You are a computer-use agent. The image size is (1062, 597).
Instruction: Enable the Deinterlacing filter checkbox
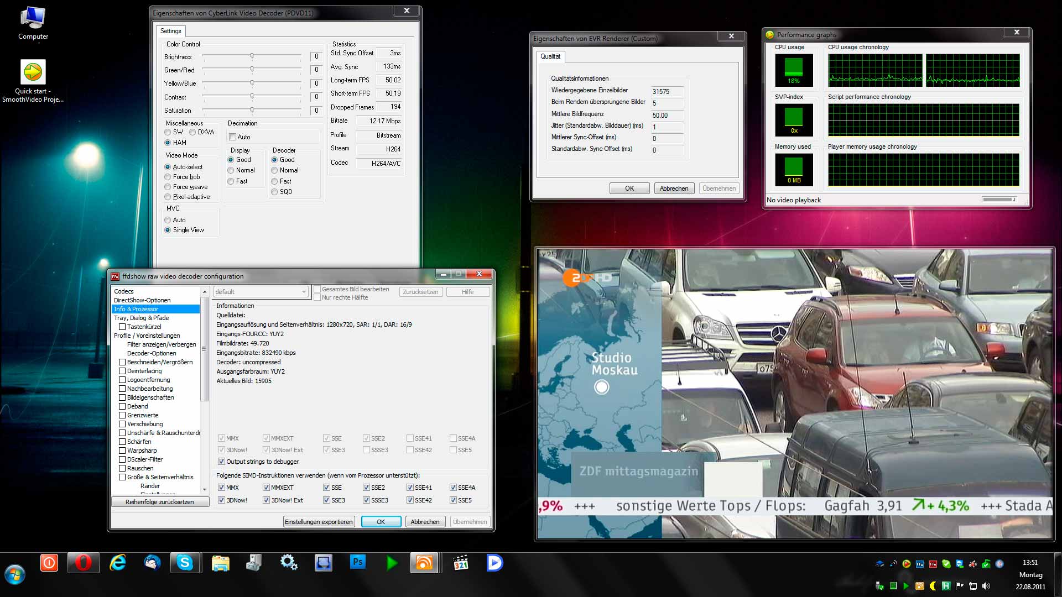(122, 371)
